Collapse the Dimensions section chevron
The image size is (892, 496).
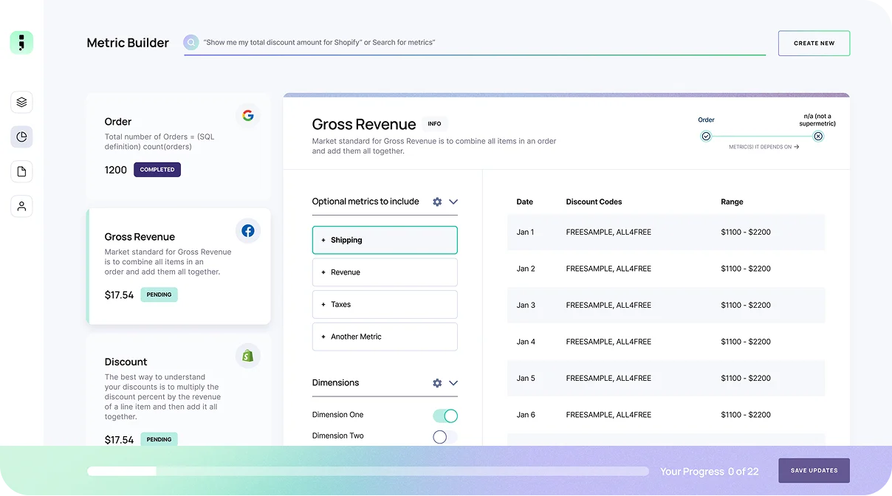click(x=453, y=383)
